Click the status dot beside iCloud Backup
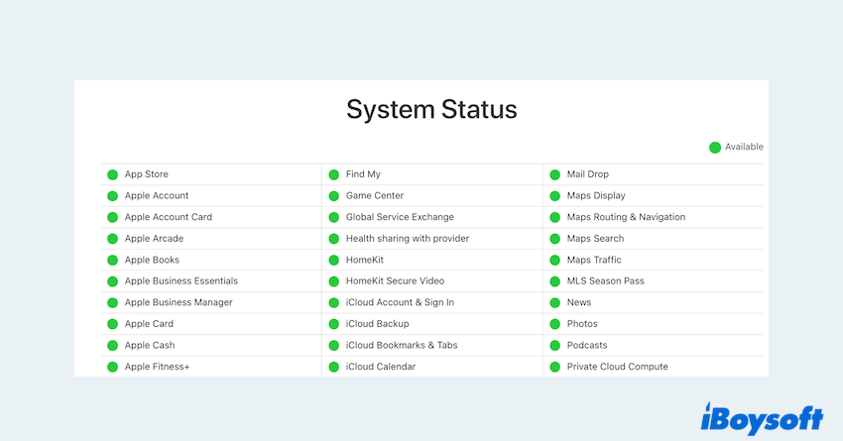 [x=334, y=324]
